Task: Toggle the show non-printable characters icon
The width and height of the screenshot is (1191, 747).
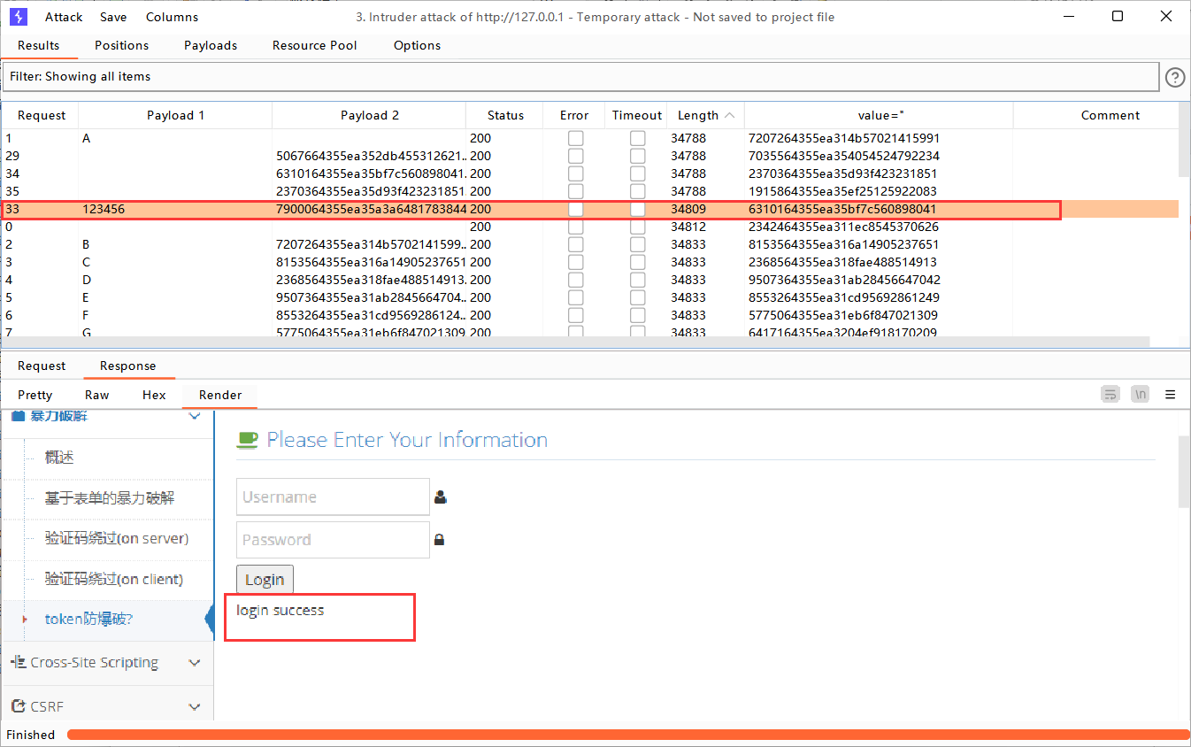Action: point(1140,395)
